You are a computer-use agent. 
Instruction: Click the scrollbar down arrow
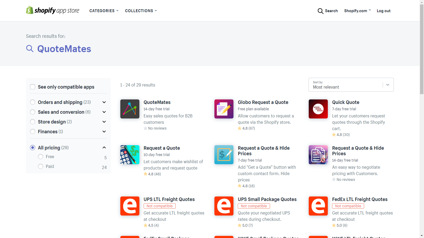(422, 236)
